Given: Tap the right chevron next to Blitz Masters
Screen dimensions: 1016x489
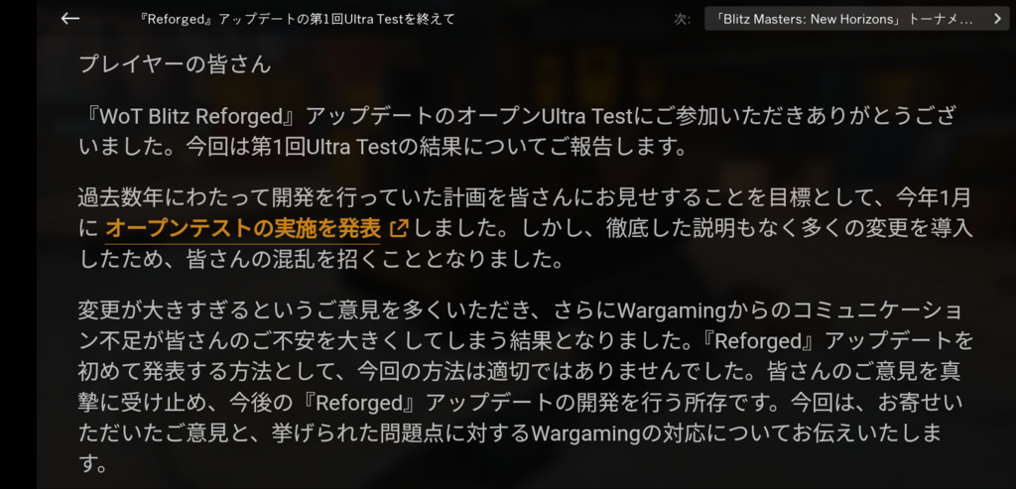Looking at the screenshot, I should [x=996, y=19].
